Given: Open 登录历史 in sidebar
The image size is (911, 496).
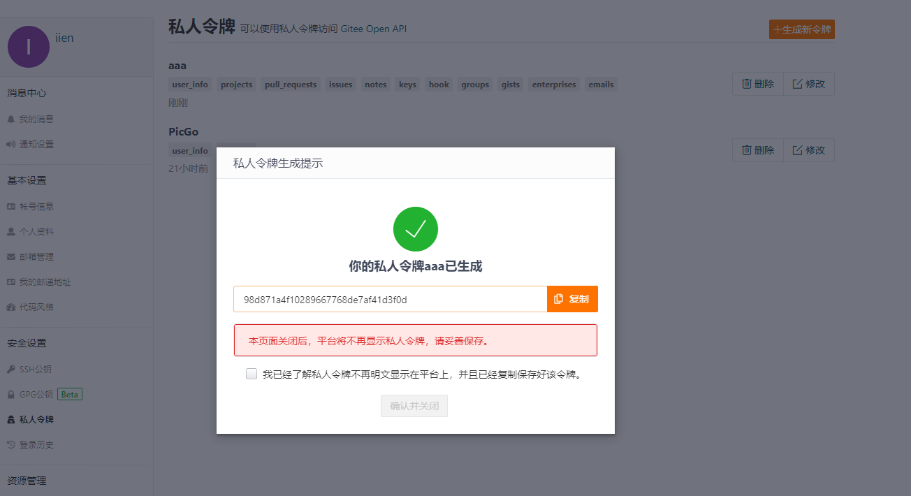Looking at the screenshot, I should tap(36, 444).
